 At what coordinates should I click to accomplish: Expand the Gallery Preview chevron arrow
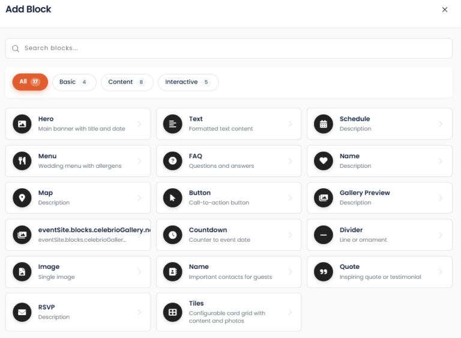[441, 198]
